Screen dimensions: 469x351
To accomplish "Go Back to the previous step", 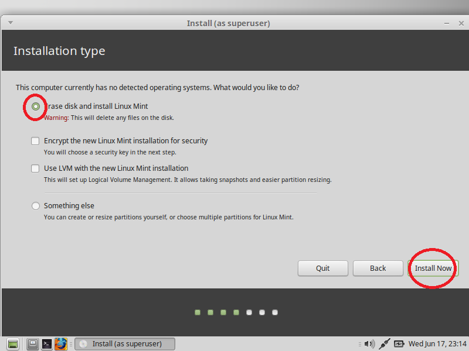I will pyautogui.click(x=378, y=269).
